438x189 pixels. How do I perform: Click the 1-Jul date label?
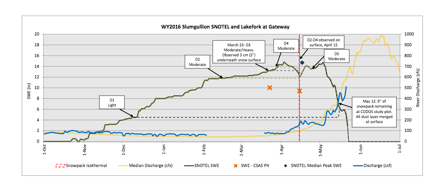click(x=399, y=148)
